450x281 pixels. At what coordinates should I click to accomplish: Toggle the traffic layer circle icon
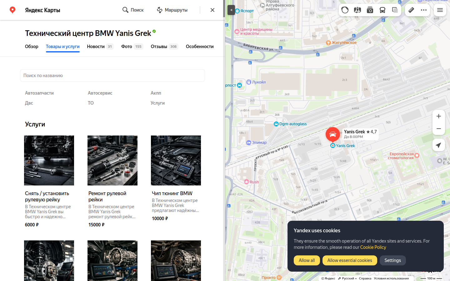click(345, 10)
